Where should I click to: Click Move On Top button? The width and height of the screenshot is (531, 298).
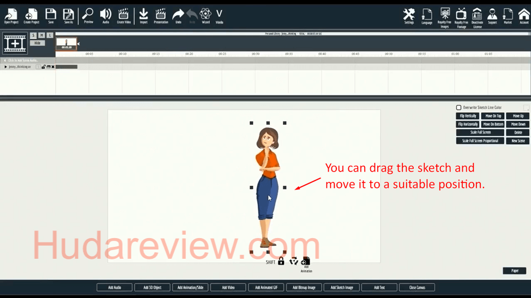493,116
